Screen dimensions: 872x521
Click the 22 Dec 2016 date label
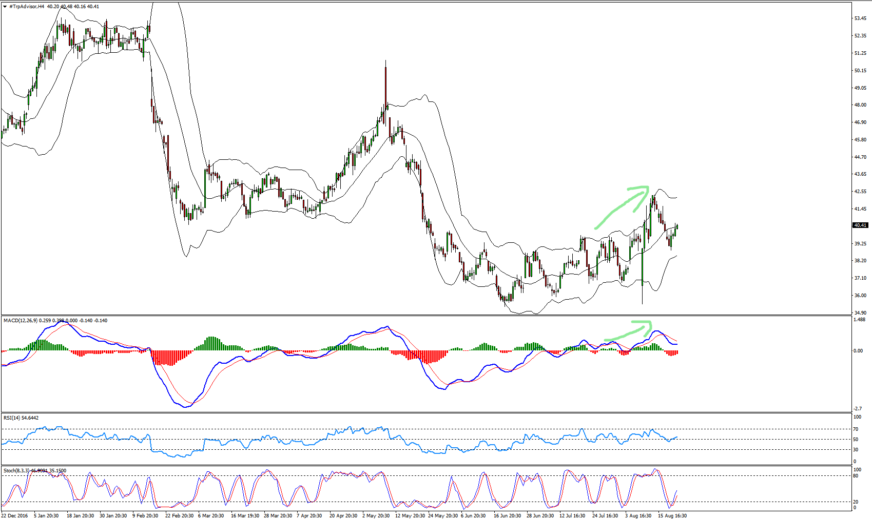tap(15, 516)
